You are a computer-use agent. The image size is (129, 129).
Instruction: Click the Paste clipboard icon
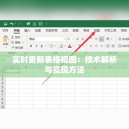pyautogui.click(x=6, y=39)
